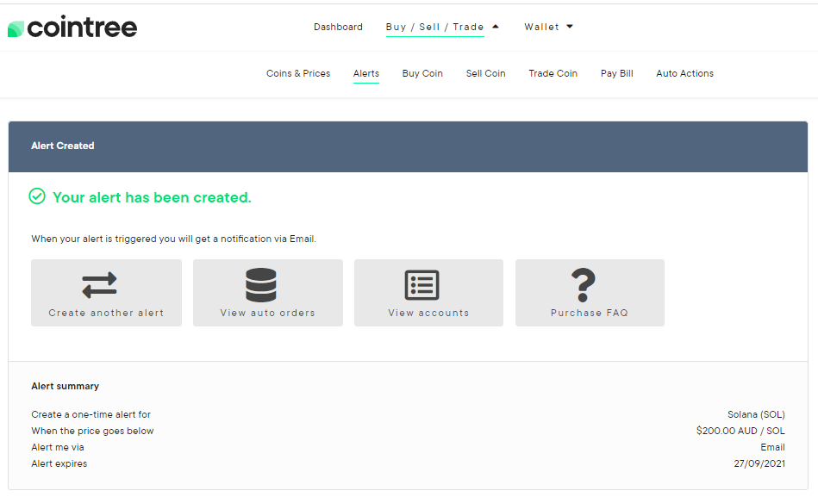Click the Purchase FAQ question mark icon
The height and width of the screenshot is (497, 818).
click(x=584, y=285)
